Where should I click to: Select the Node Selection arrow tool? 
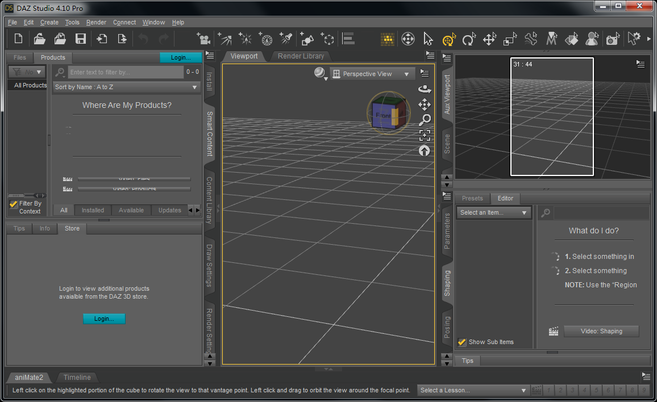point(428,39)
